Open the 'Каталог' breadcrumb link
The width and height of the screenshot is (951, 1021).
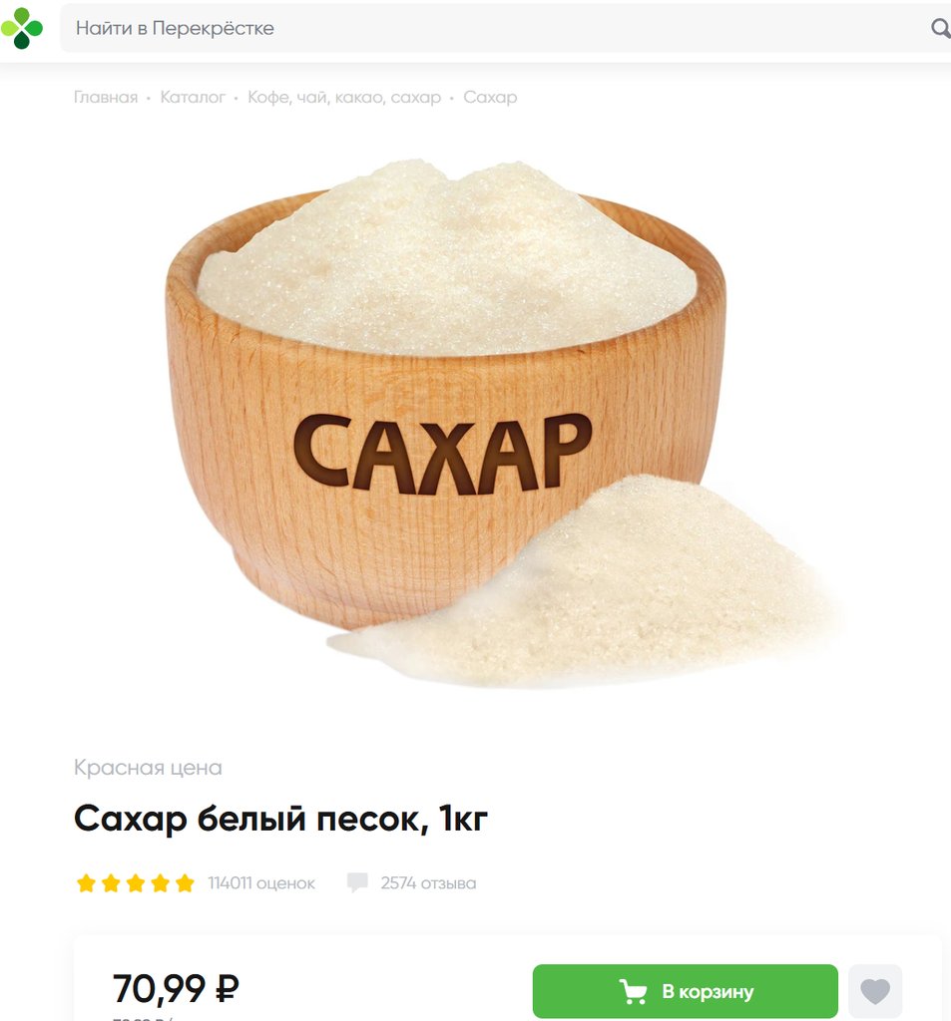point(193,97)
